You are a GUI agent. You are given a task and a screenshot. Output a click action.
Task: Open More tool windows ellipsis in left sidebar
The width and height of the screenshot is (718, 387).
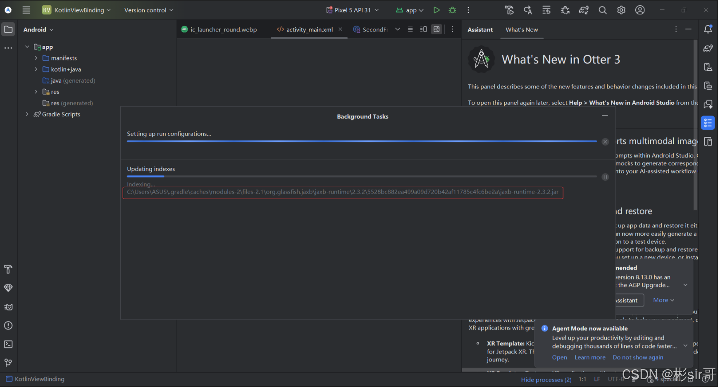pyautogui.click(x=8, y=48)
